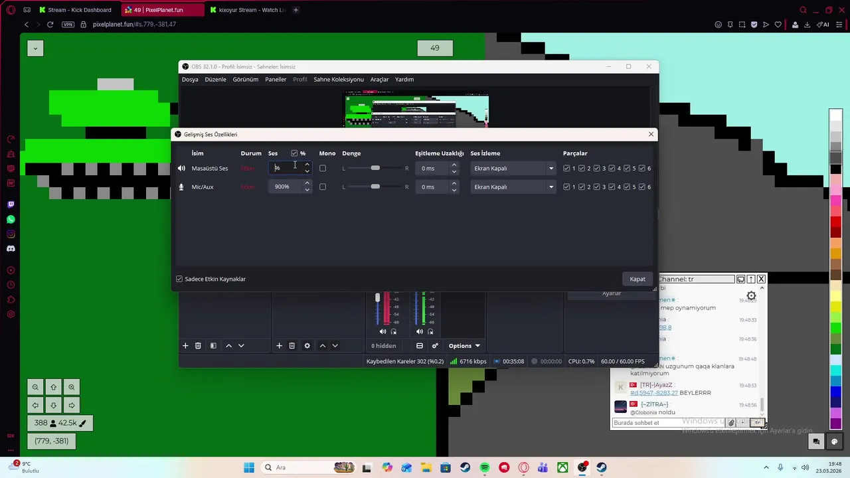Decrease Mic/Aux volume percent stepper
The height and width of the screenshot is (478, 850).
click(307, 190)
